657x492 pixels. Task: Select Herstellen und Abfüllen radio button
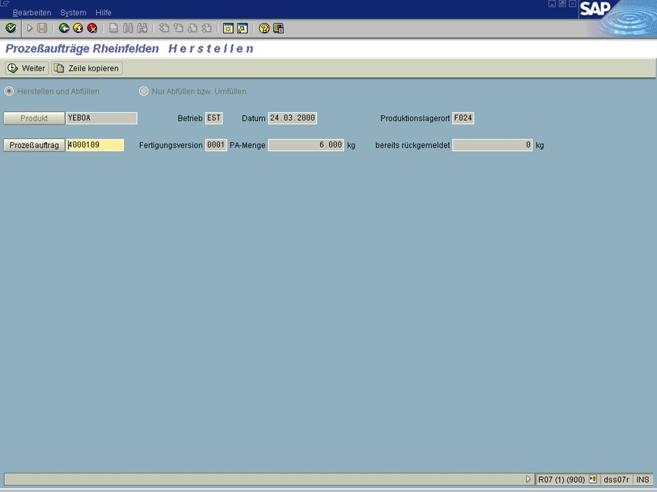point(9,91)
